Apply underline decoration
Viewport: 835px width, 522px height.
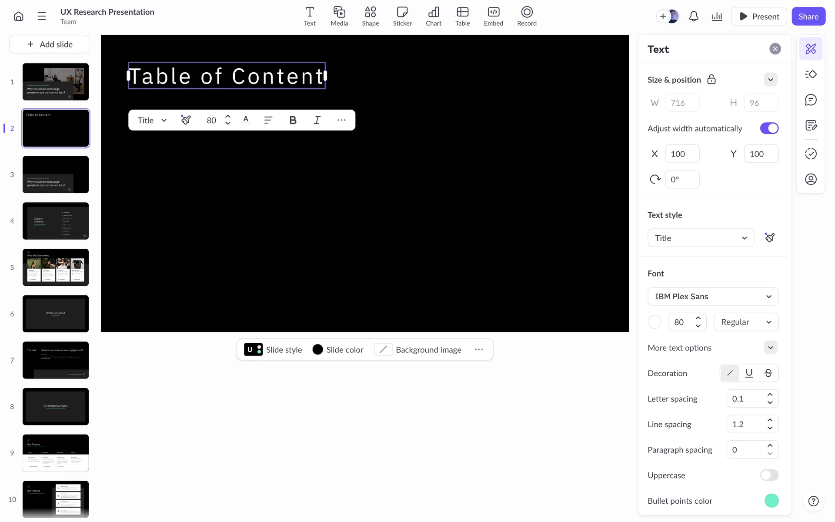pos(749,373)
